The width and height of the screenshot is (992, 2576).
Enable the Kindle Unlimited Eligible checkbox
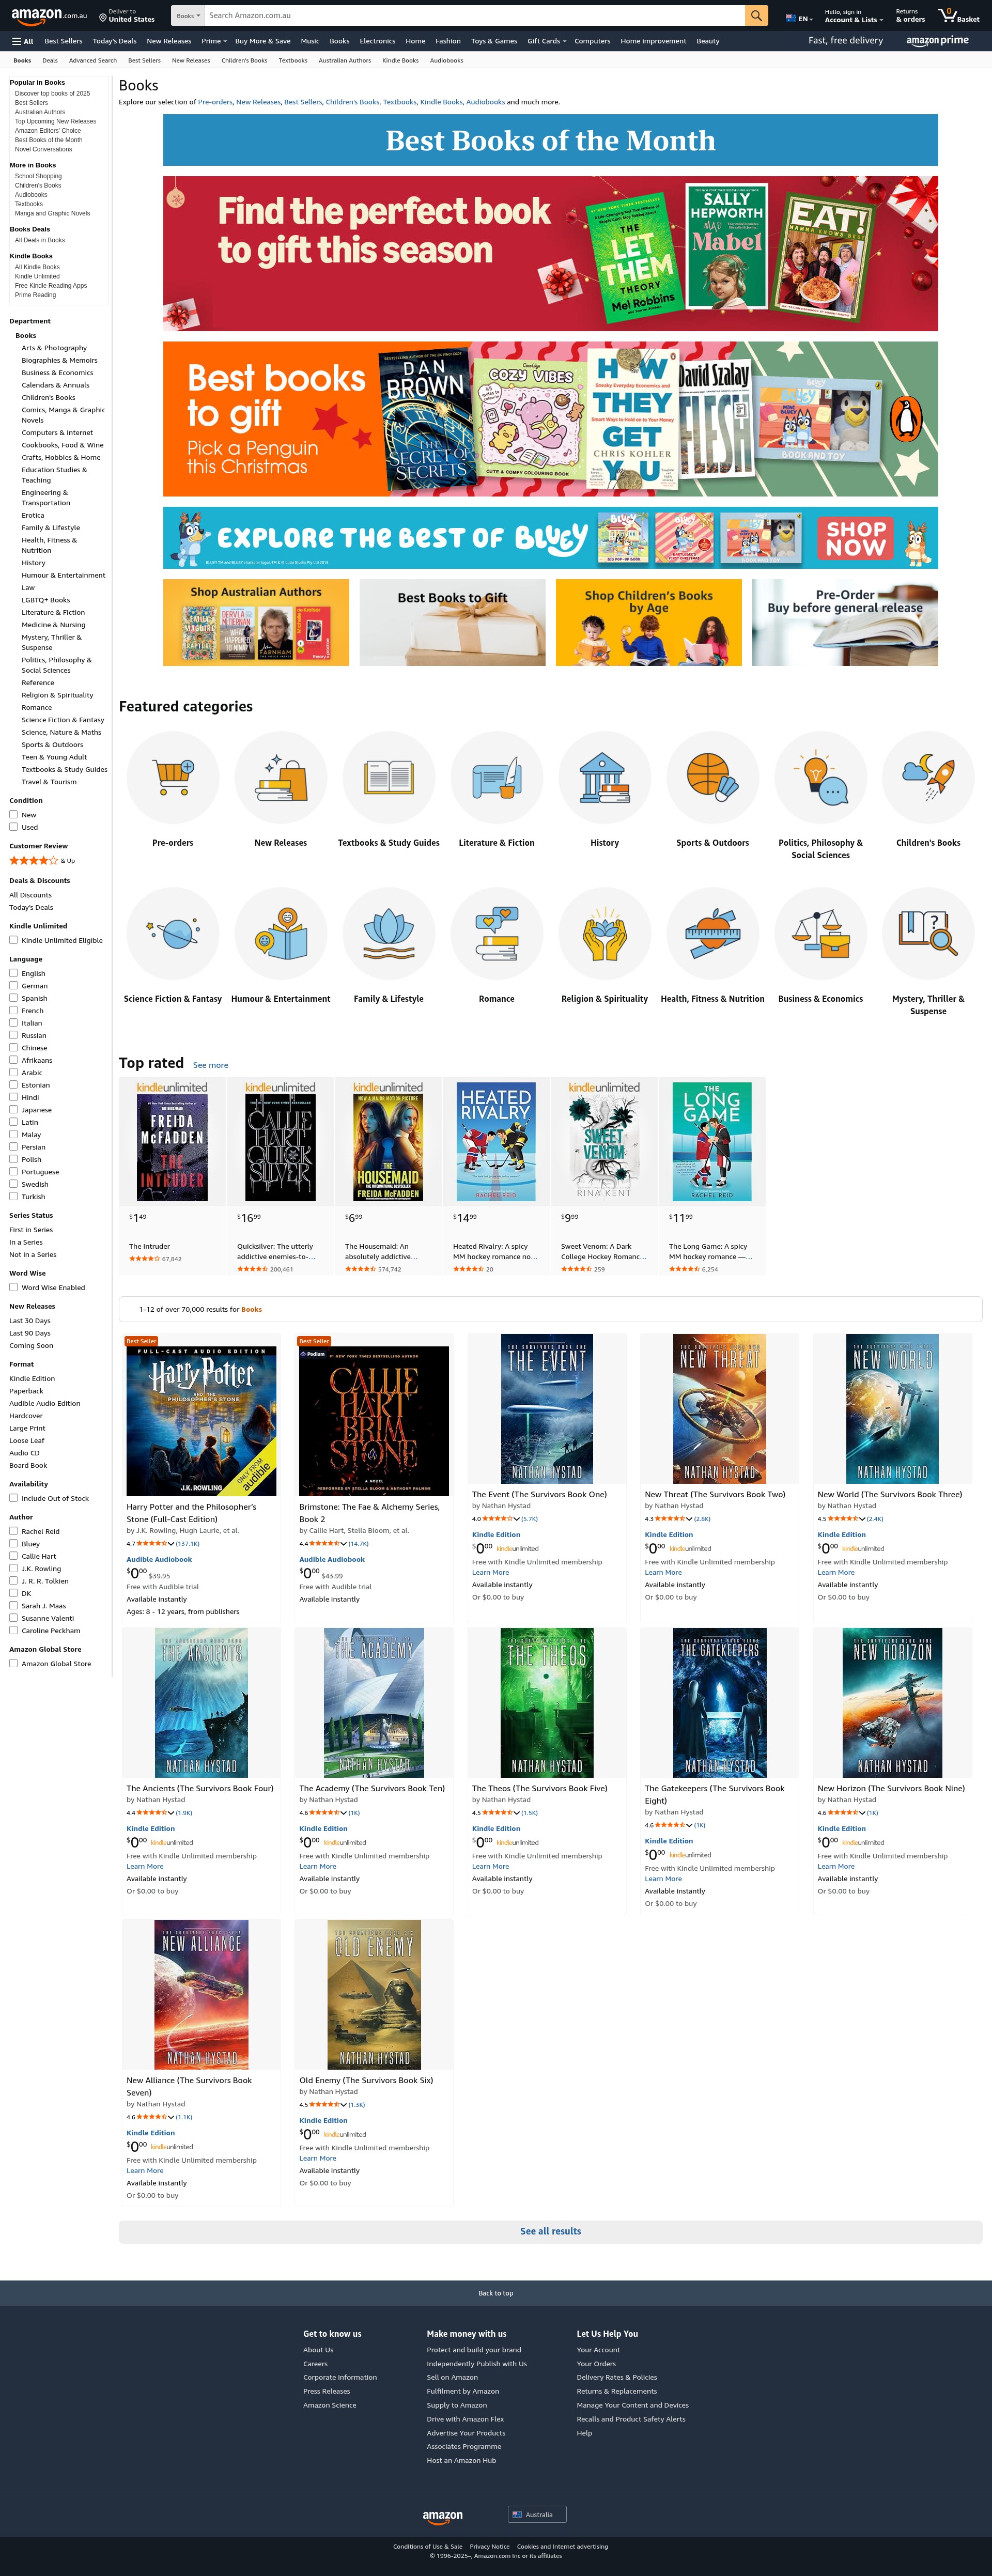[14, 940]
